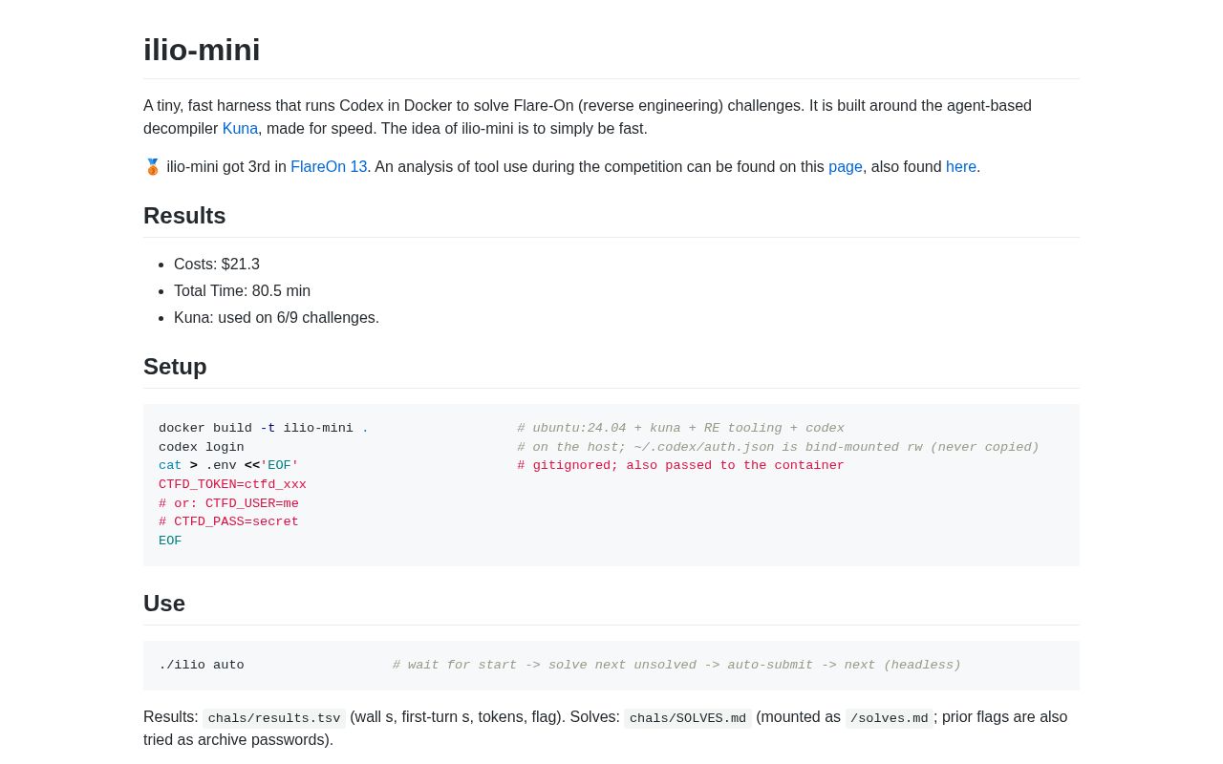The width and height of the screenshot is (1223, 764).
Task: Follow the 'here' link
Action: (x=961, y=167)
